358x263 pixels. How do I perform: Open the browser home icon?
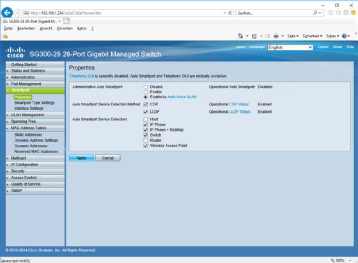pyautogui.click(x=331, y=13)
